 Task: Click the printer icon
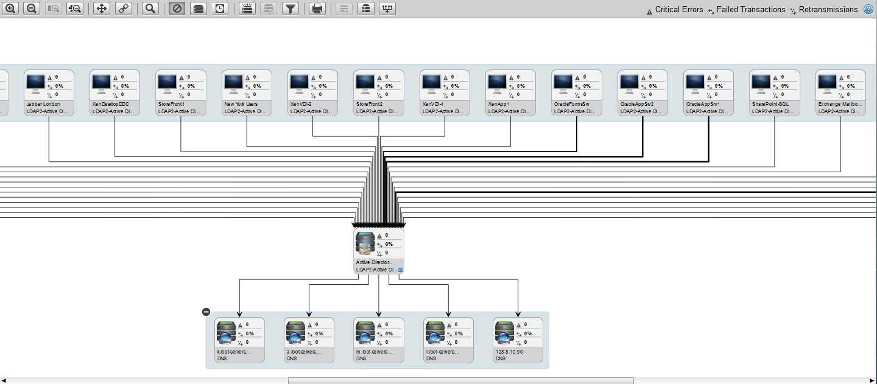[317, 9]
